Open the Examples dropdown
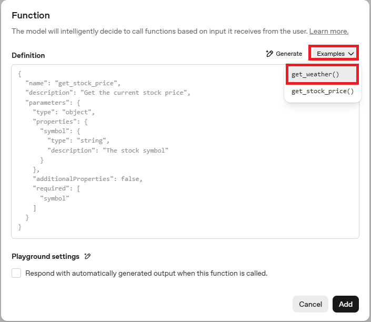371x322 pixels. [x=334, y=54]
